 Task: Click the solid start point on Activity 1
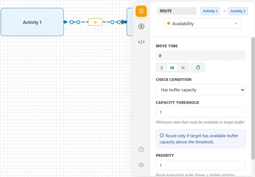(65, 22)
